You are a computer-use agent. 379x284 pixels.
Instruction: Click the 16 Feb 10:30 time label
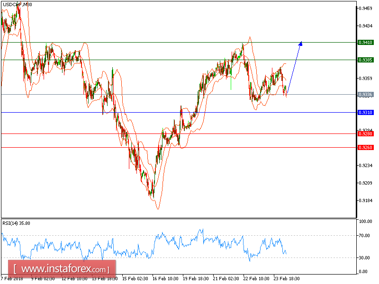[165, 279]
